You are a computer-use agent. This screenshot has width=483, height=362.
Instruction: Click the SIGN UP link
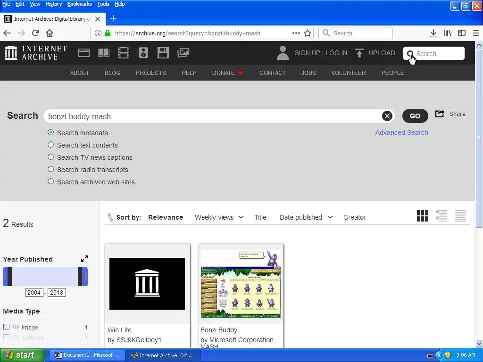coord(307,53)
